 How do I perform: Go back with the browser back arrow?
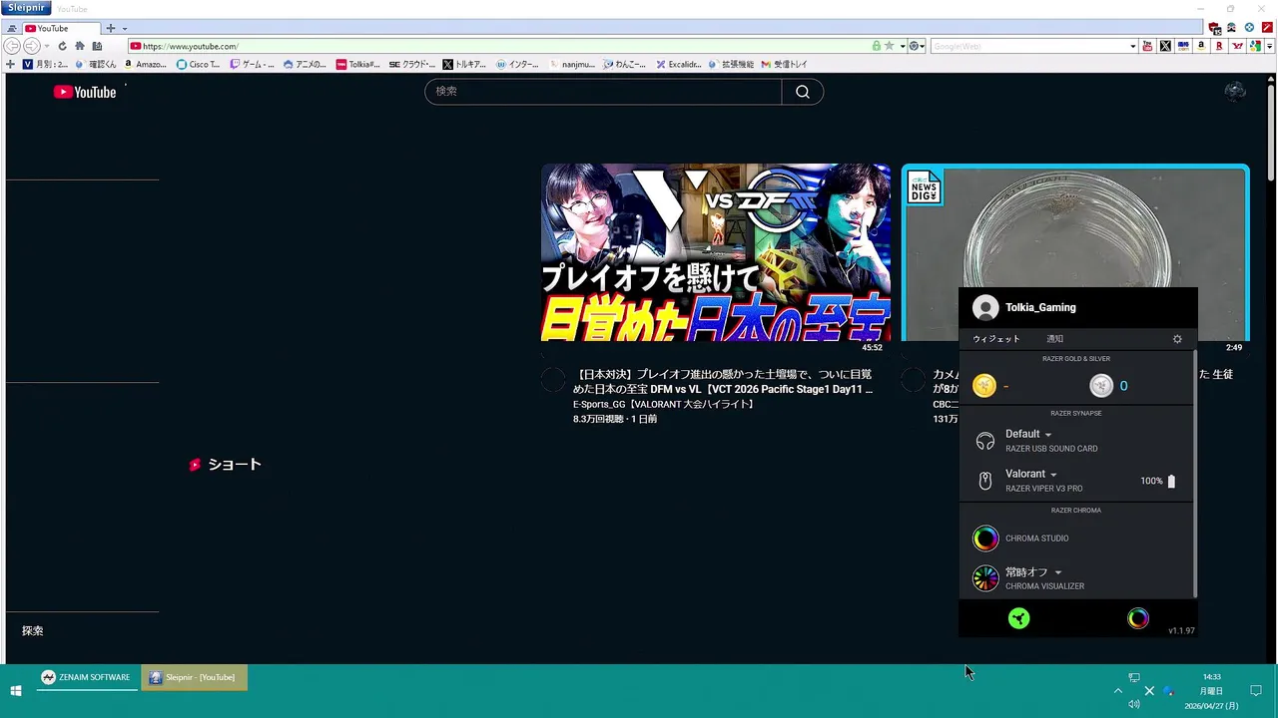[x=12, y=46]
